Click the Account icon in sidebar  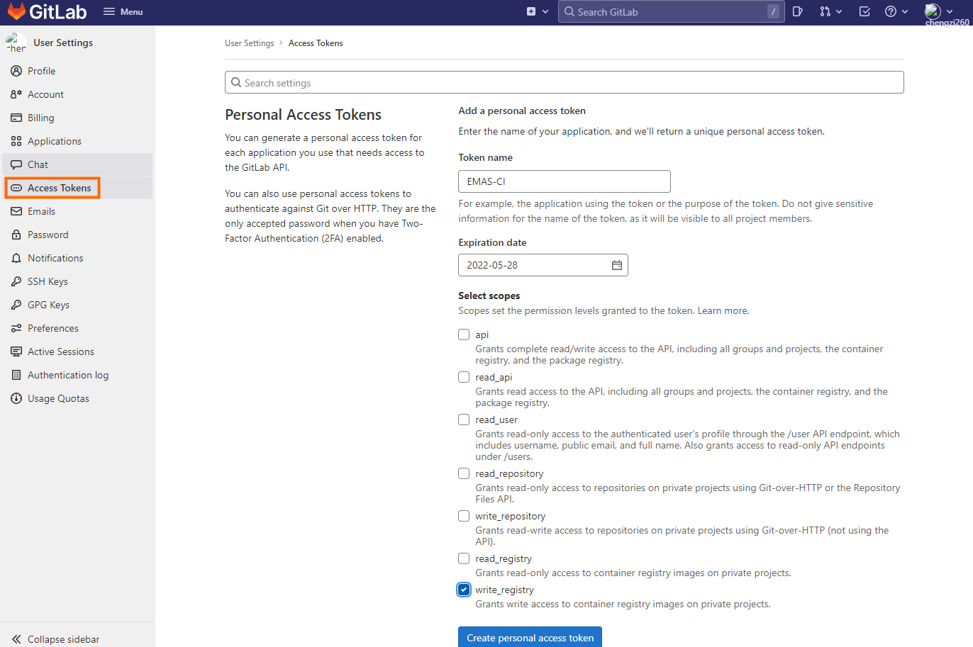tap(16, 94)
